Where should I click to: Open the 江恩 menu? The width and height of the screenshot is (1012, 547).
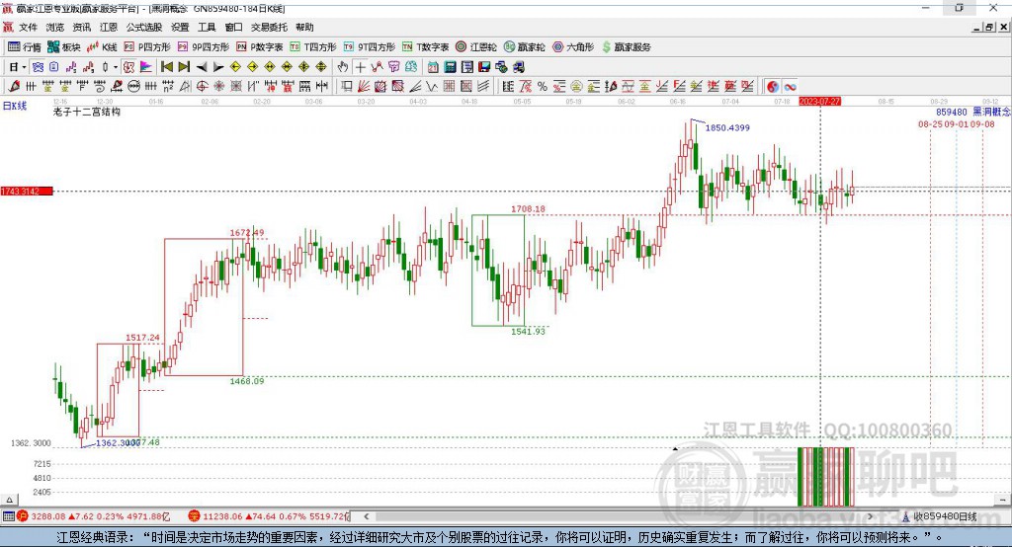tap(109, 27)
